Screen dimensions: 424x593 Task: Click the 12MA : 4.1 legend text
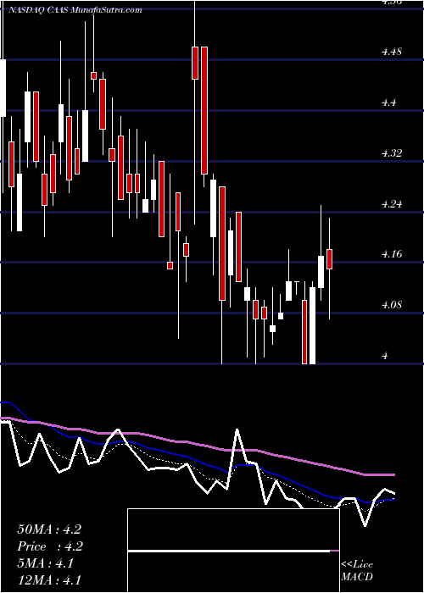[49, 580]
